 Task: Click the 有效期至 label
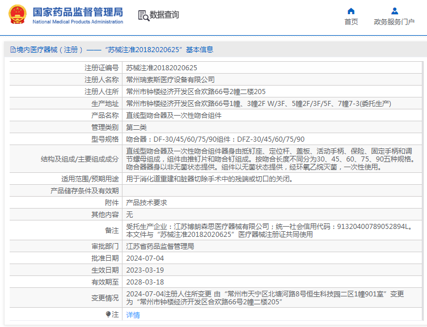[x=105, y=282]
